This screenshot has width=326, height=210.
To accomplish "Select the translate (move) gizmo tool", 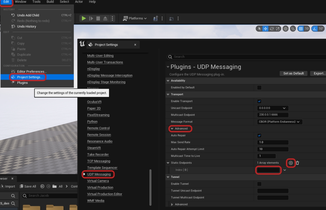I will click(265, 29).
